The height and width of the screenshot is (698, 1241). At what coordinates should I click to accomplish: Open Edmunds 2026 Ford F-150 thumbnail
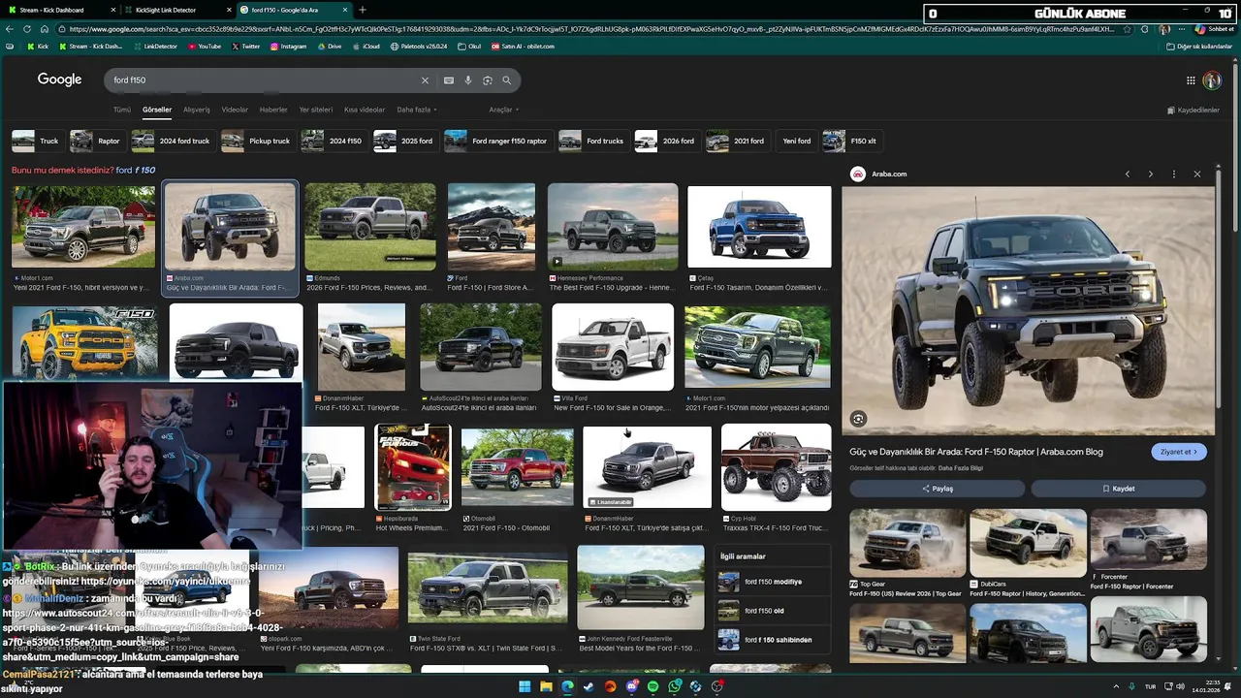coord(370,227)
